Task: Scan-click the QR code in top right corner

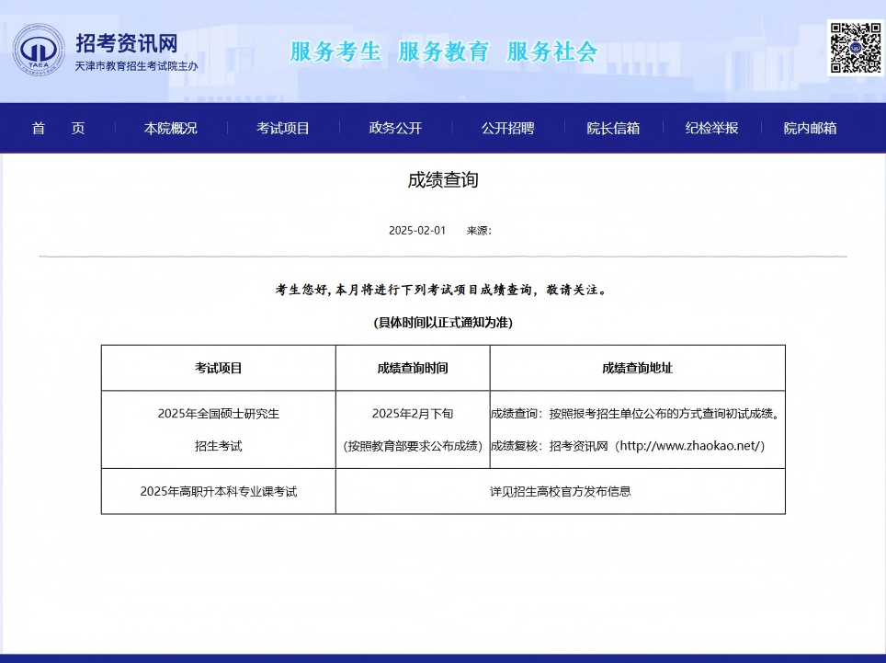Action: (853, 49)
